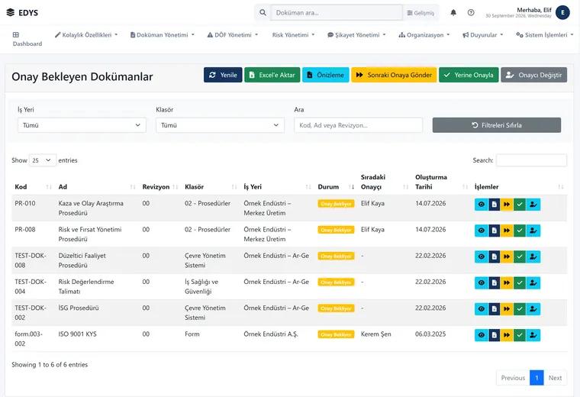Open the İş Yeri dropdown
This screenshot has width=580, height=397.
tap(82, 125)
